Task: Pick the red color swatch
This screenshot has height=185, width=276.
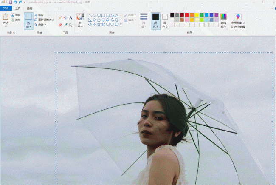Action: point(187,15)
